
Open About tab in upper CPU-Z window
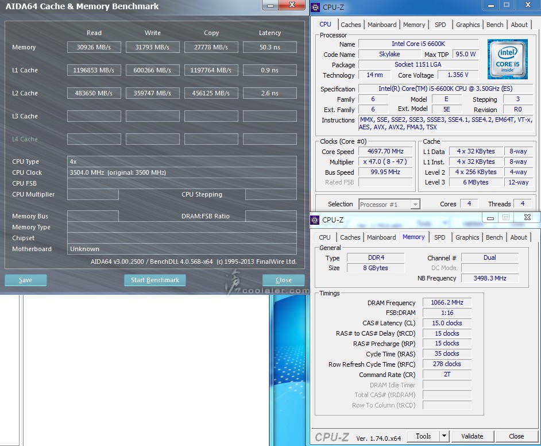(519, 25)
